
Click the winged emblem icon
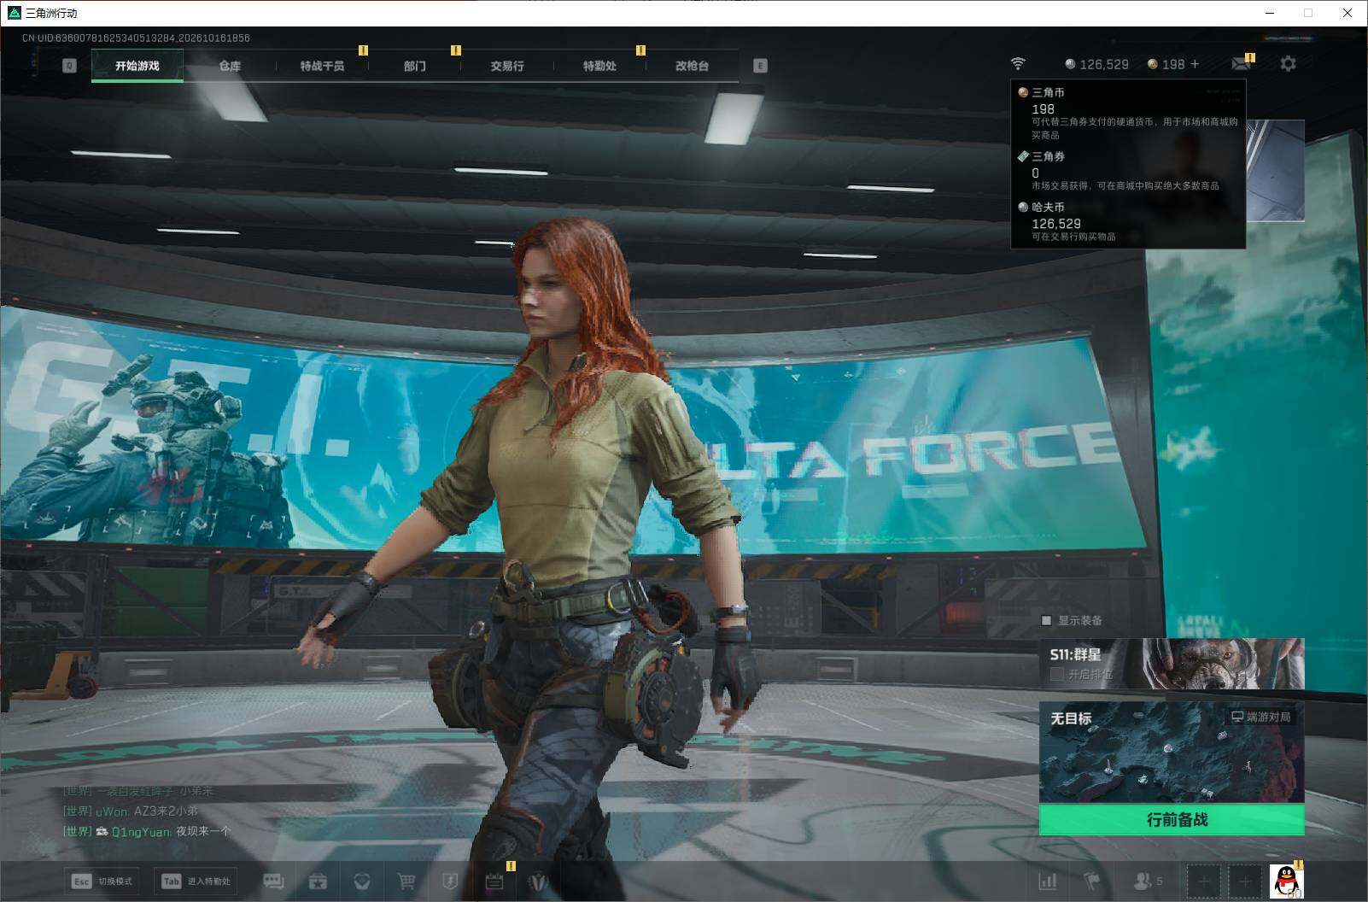coord(538,881)
